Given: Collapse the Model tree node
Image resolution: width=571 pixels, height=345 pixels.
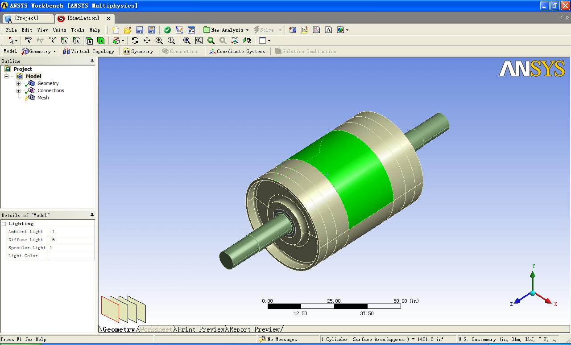Looking at the screenshot, I should pyautogui.click(x=7, y=76).
